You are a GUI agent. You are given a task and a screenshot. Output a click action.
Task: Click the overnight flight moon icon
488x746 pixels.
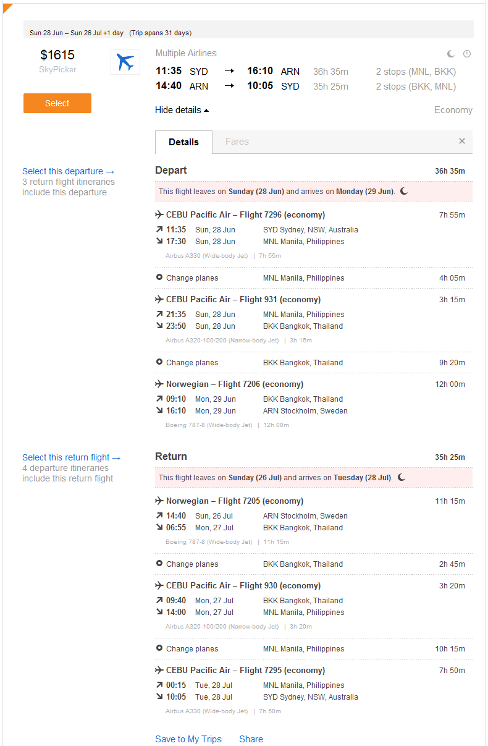pos(451,54)
